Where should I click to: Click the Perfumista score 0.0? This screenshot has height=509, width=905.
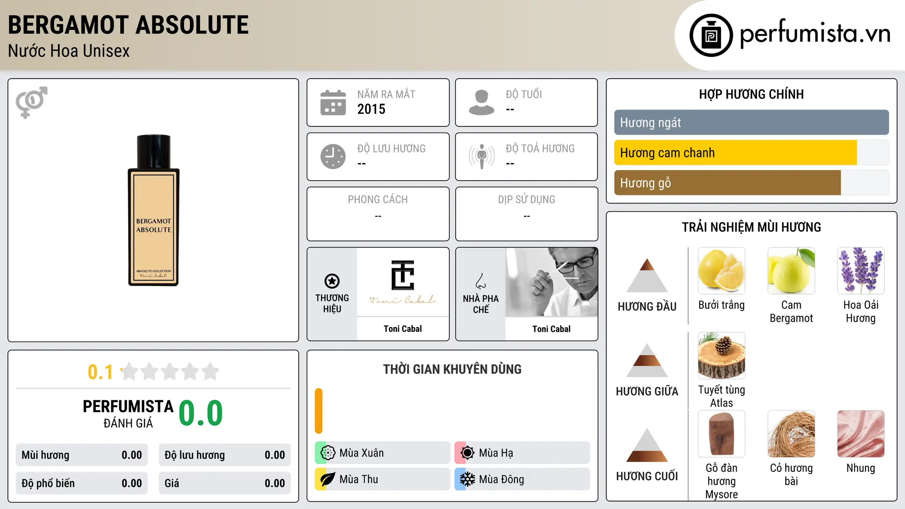point(201,413)
